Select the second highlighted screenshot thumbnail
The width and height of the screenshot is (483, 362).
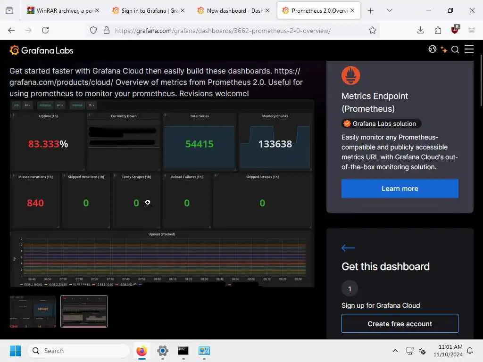84,312
